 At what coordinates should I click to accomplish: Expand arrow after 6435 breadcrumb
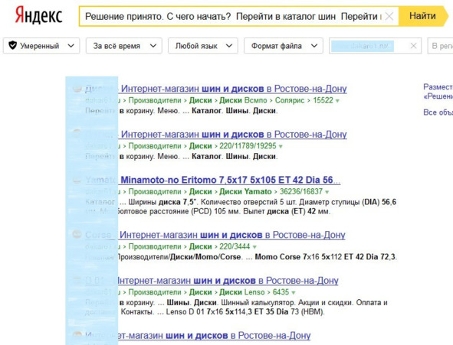(294, 292)
